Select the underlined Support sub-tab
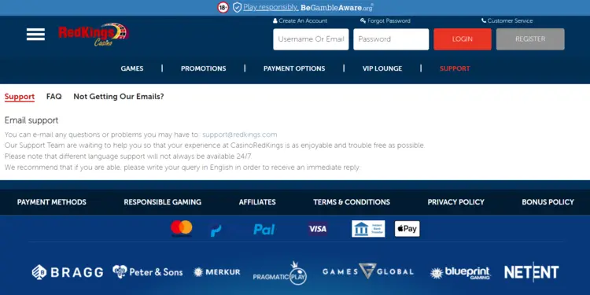Image resolution: width=590 pixels, height=295 pixels. (20, 97)
